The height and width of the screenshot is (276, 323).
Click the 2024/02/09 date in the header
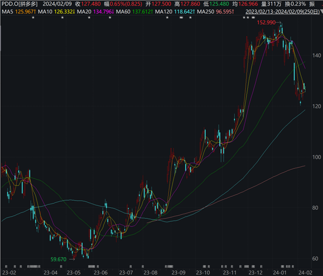[57, 4]
